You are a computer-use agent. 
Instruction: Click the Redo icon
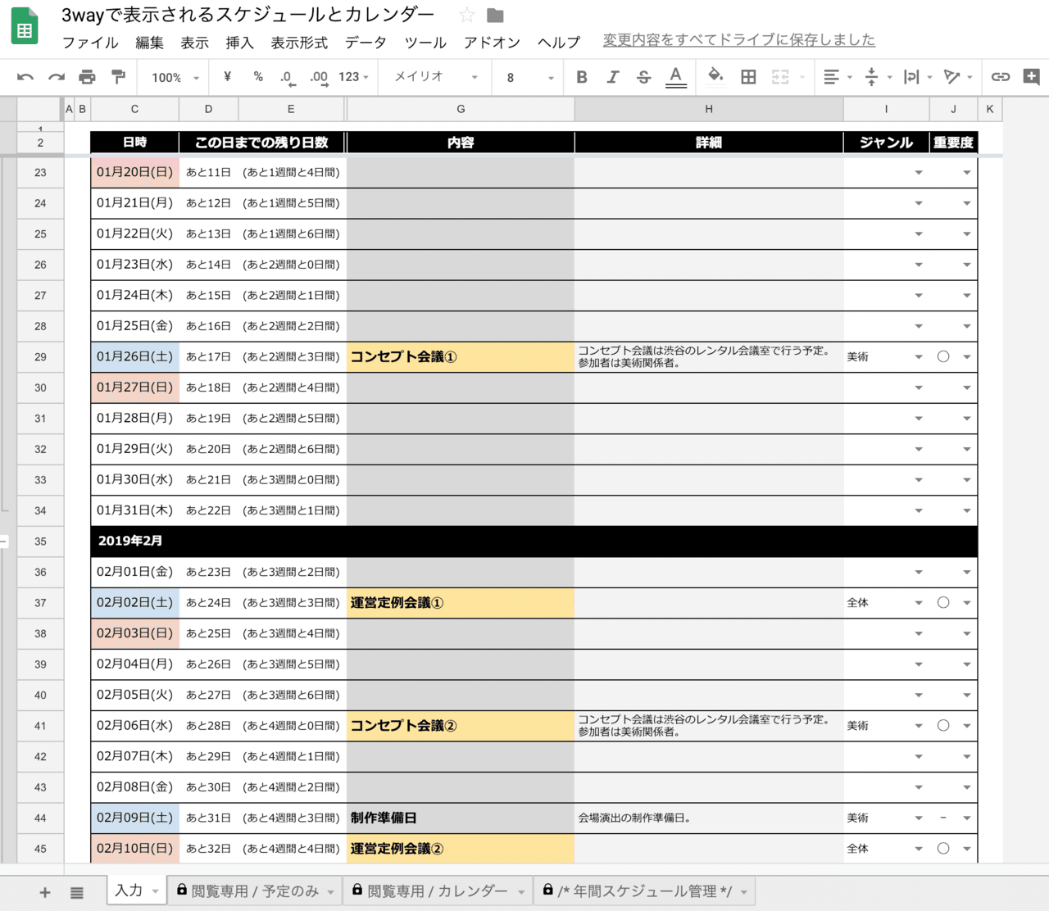pos(55,76)
